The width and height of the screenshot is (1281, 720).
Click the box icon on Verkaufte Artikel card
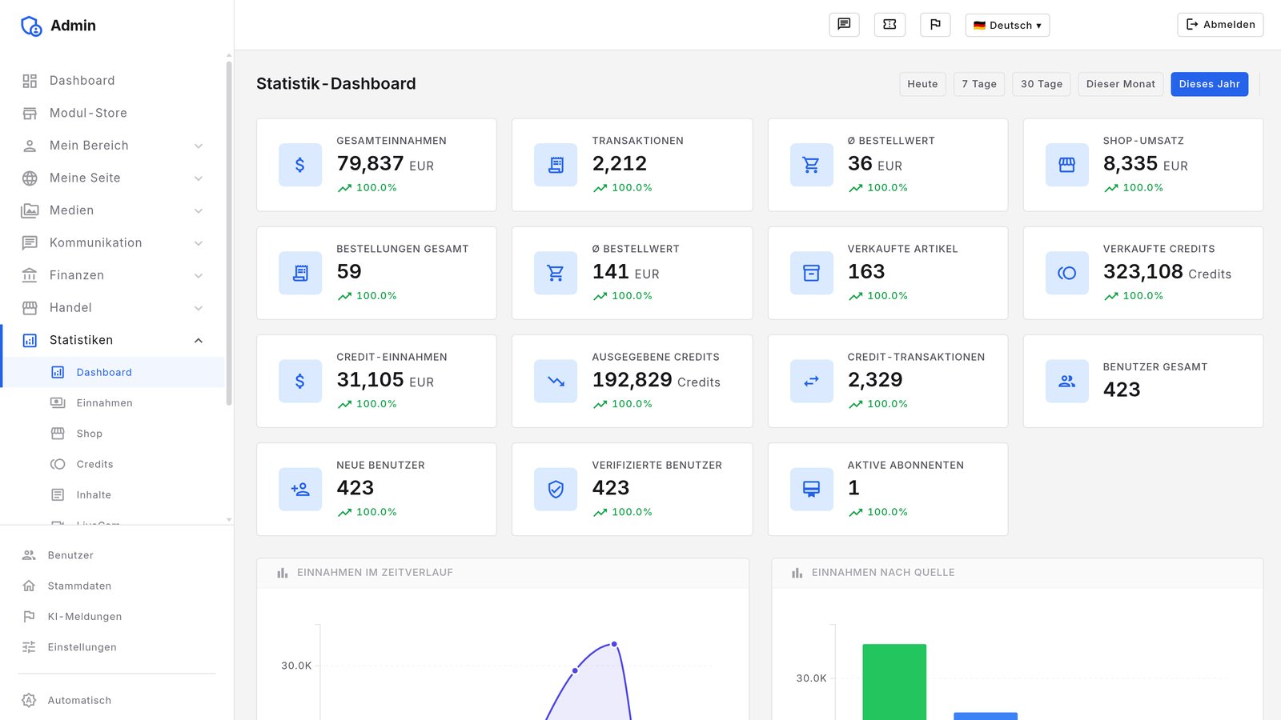tap(812, 273)
